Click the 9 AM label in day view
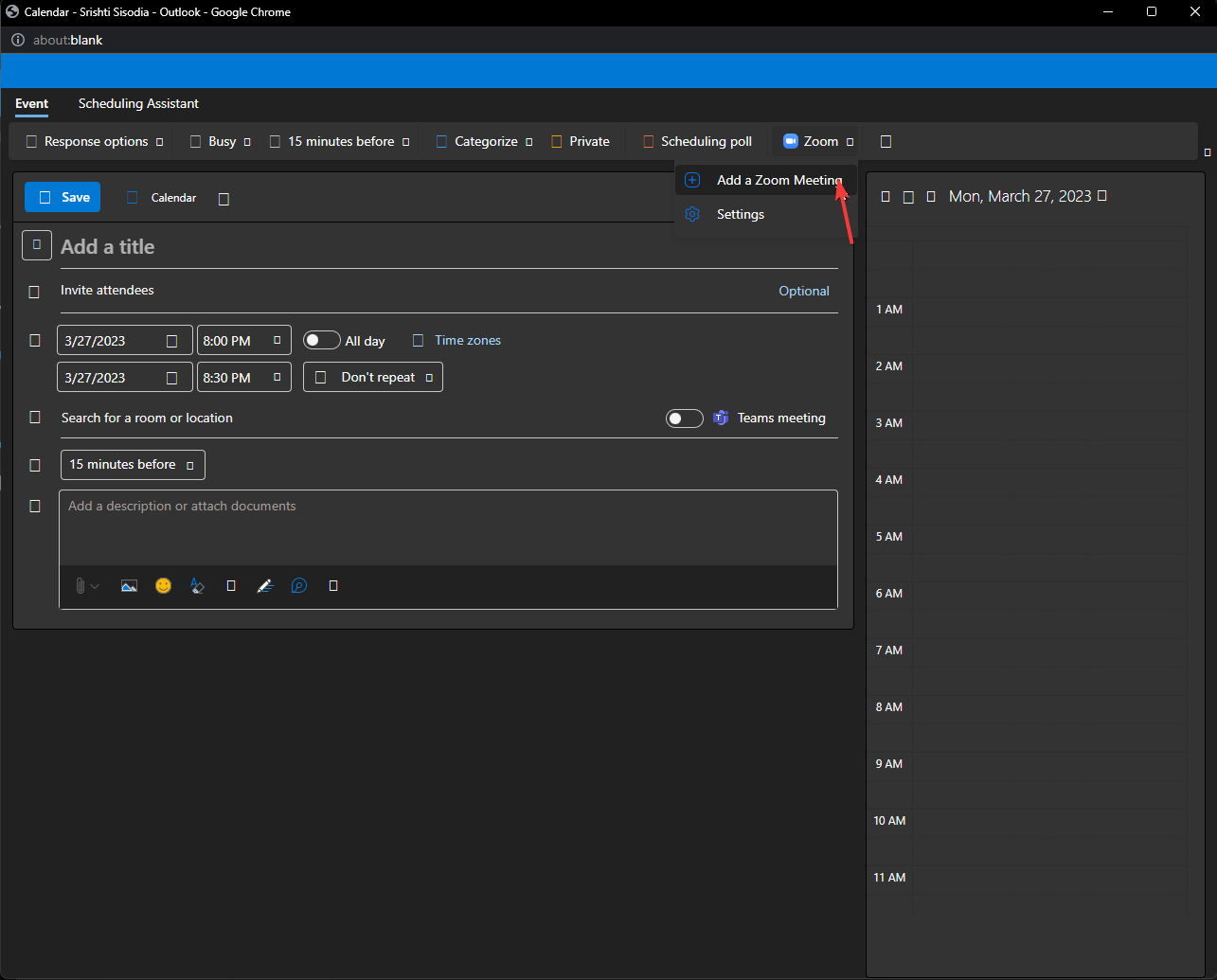 [889, 764]
